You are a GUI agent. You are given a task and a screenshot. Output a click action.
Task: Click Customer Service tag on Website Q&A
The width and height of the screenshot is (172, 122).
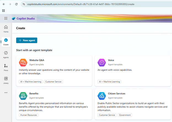pyautogui.click(x=53, y=82)
